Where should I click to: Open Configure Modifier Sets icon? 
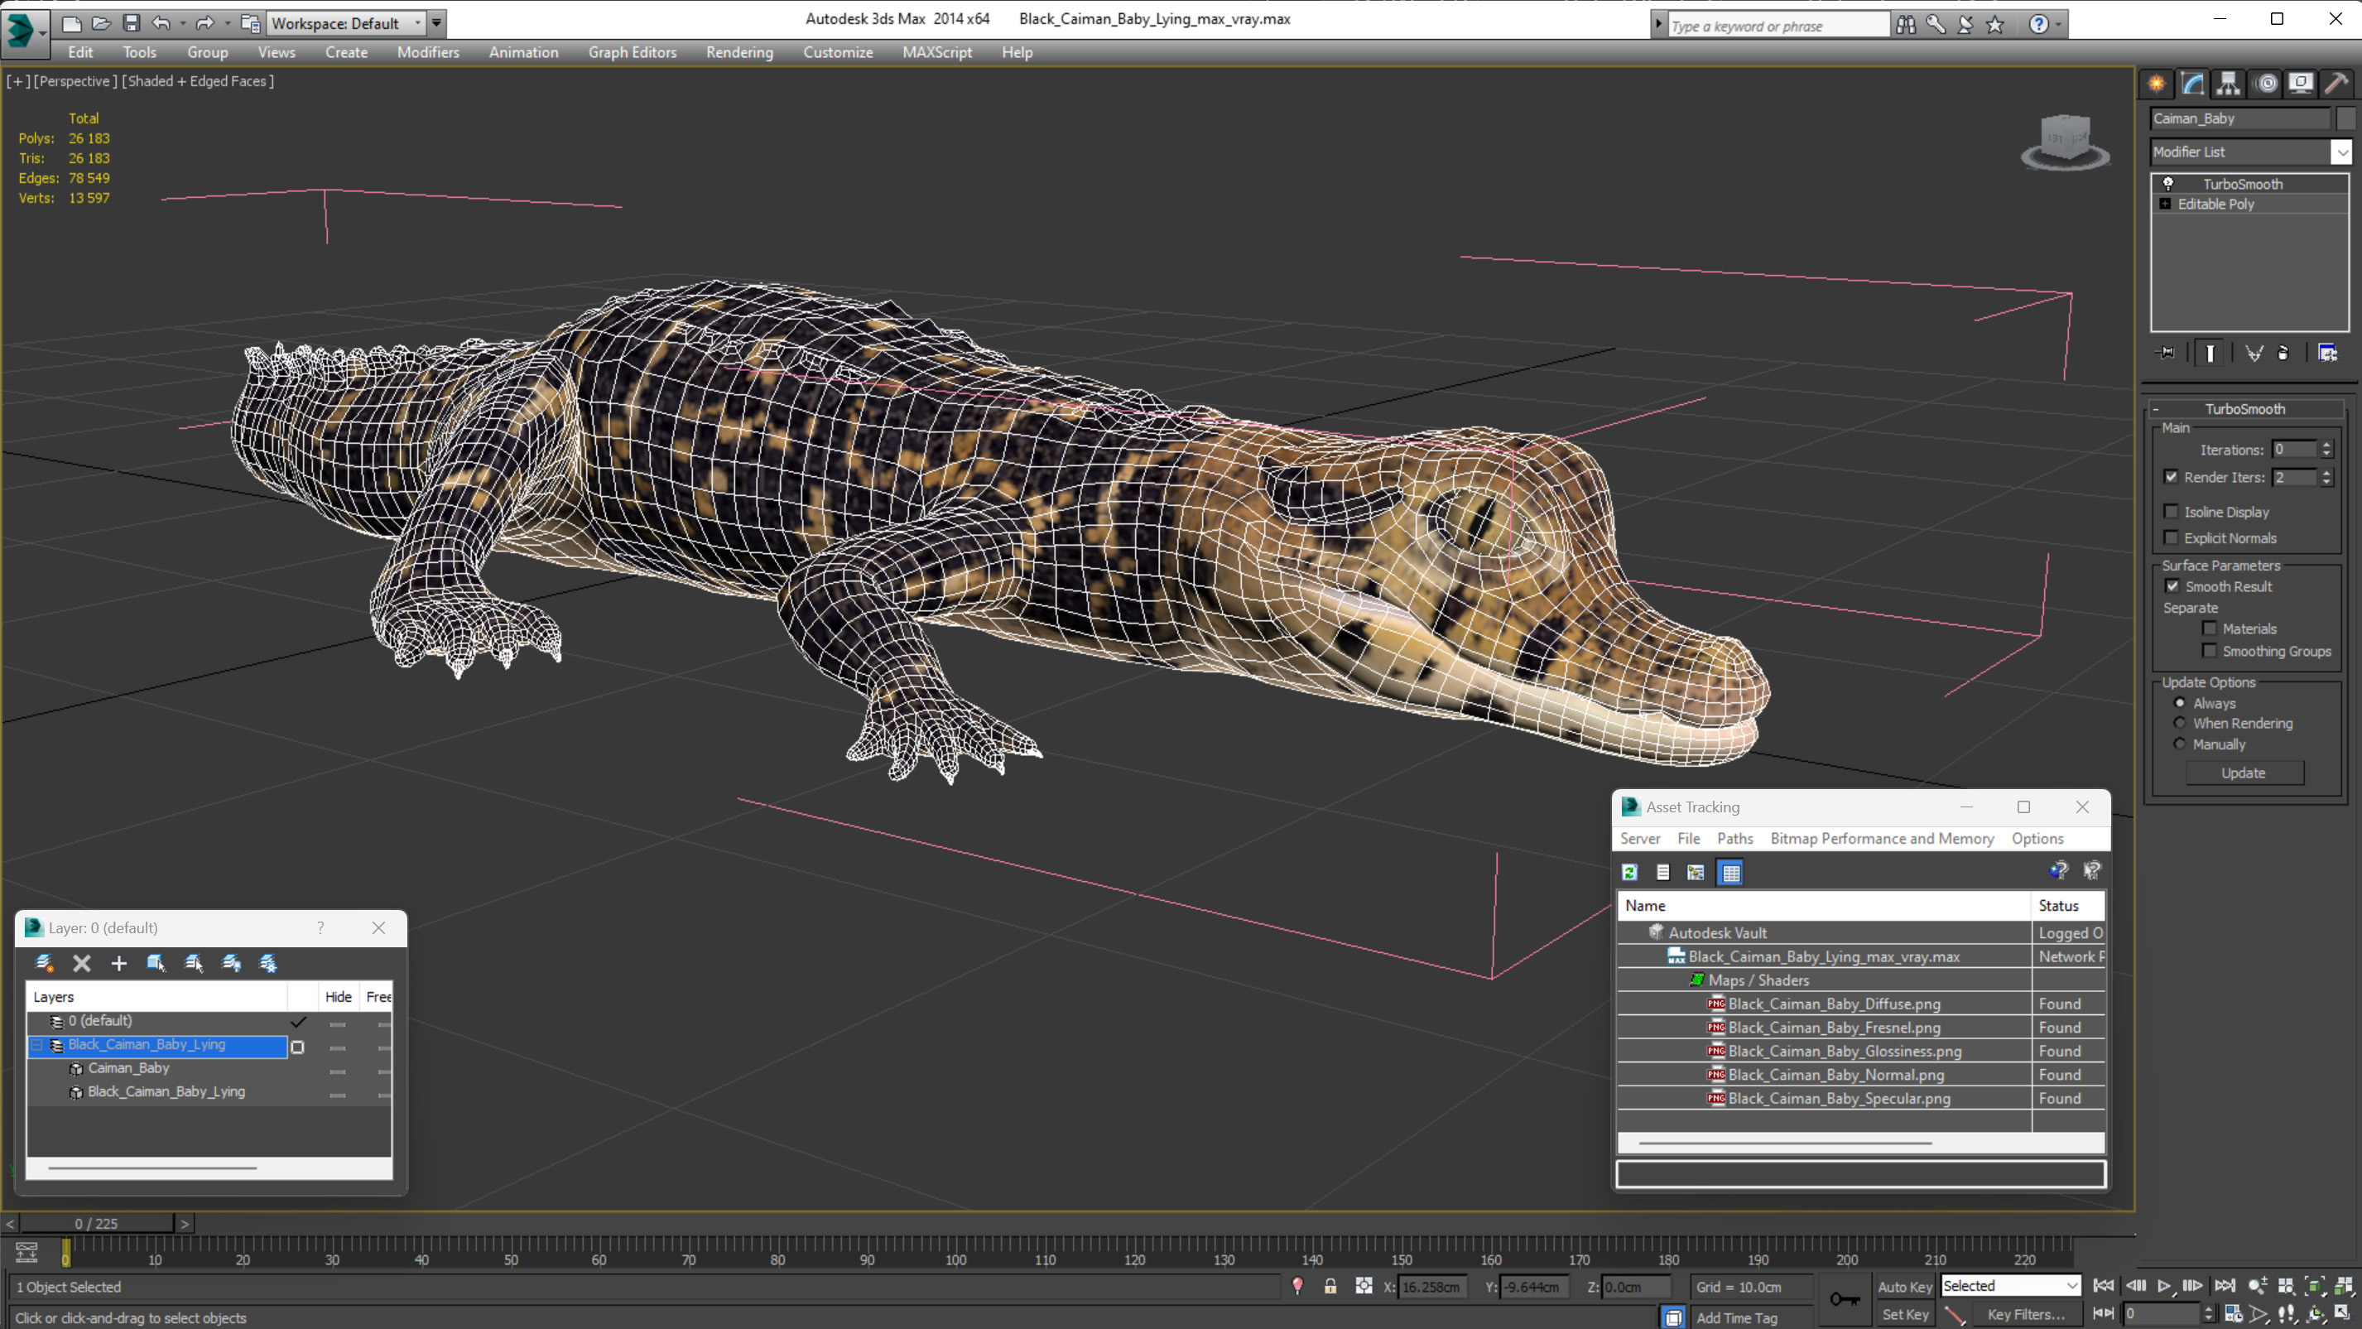coord(2327,353)
